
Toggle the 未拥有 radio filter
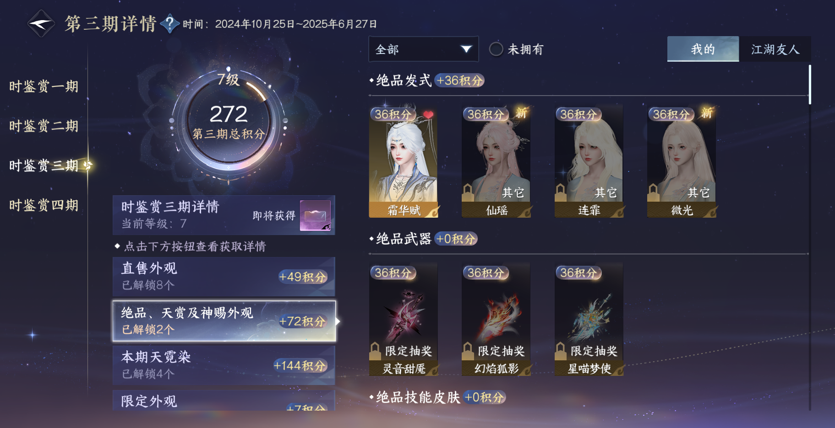tap(496, 49)
